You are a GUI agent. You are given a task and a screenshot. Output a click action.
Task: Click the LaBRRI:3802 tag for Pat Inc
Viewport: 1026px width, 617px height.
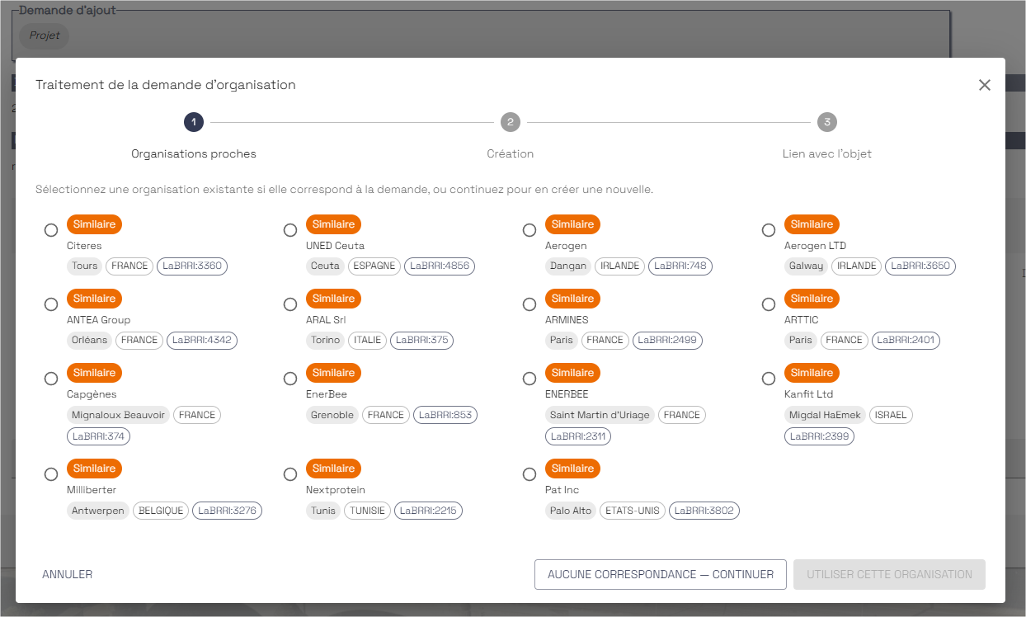(x=704, y=511)
